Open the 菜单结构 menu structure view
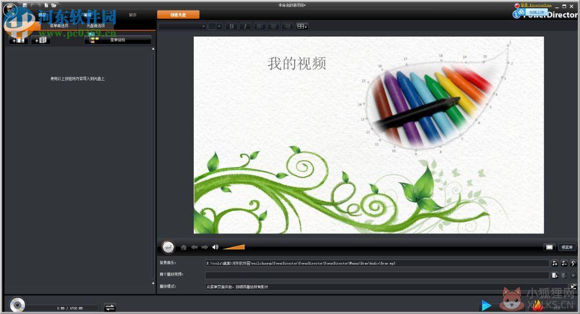This screenshot has height=314, width=580. pyautogui.click(x=118, y=39)
